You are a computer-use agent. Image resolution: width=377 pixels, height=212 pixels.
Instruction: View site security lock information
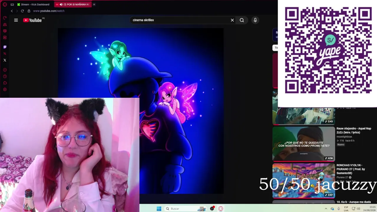[x=29, y=11]
